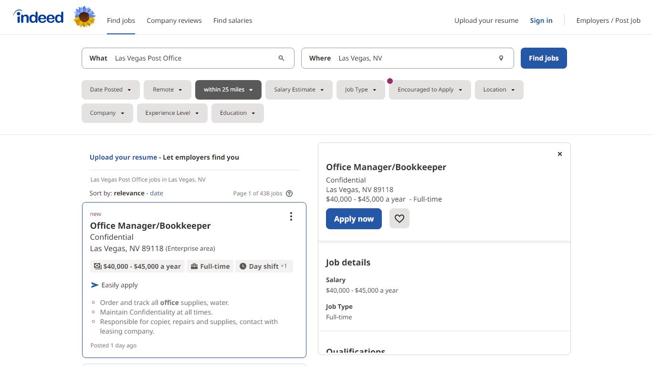The image size is (652, 366).
Task: Open Company reviews tab
Action: click(x=174, y=20)
